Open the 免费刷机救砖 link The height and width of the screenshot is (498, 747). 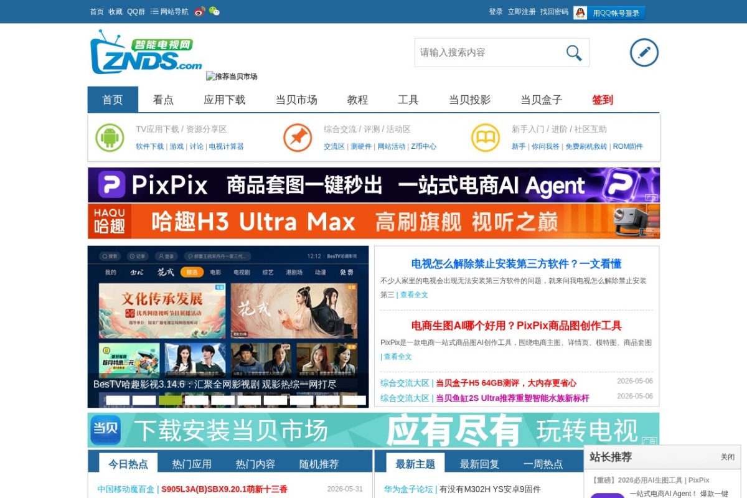(586, 147)
